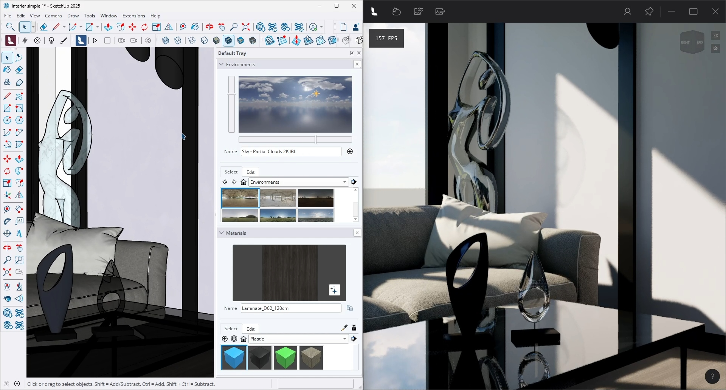Image resolution: width=726 pixels, height=390 pixels.
Task: Toggle Back Edges face style
Action: pyautogui.click(x=178, y=40)
